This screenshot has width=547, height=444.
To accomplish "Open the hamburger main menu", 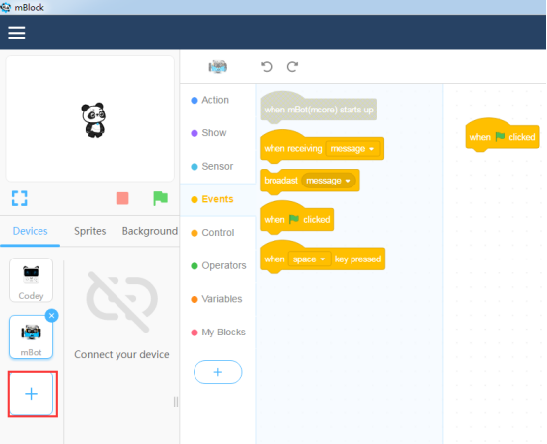I will point(17,33).
